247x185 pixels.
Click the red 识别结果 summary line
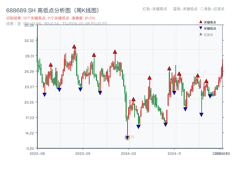coord(51,18)
